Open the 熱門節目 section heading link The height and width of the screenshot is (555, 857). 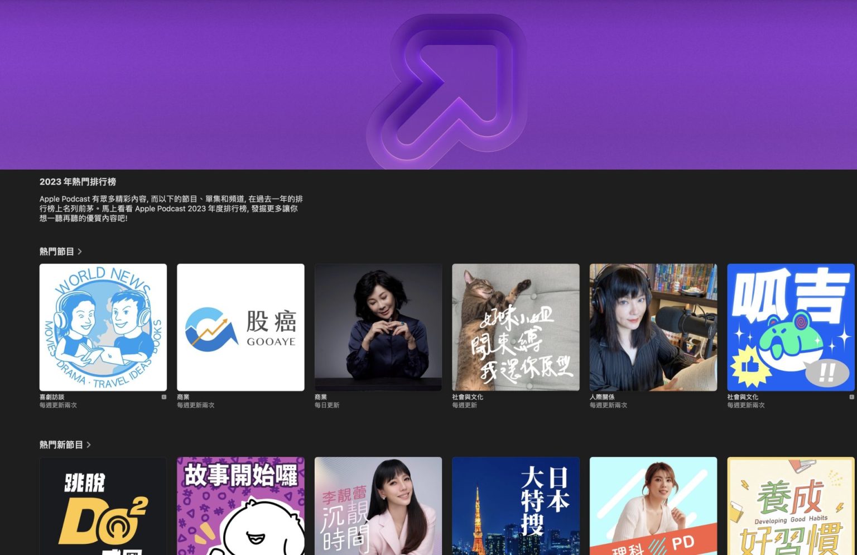tap(61, 252)
